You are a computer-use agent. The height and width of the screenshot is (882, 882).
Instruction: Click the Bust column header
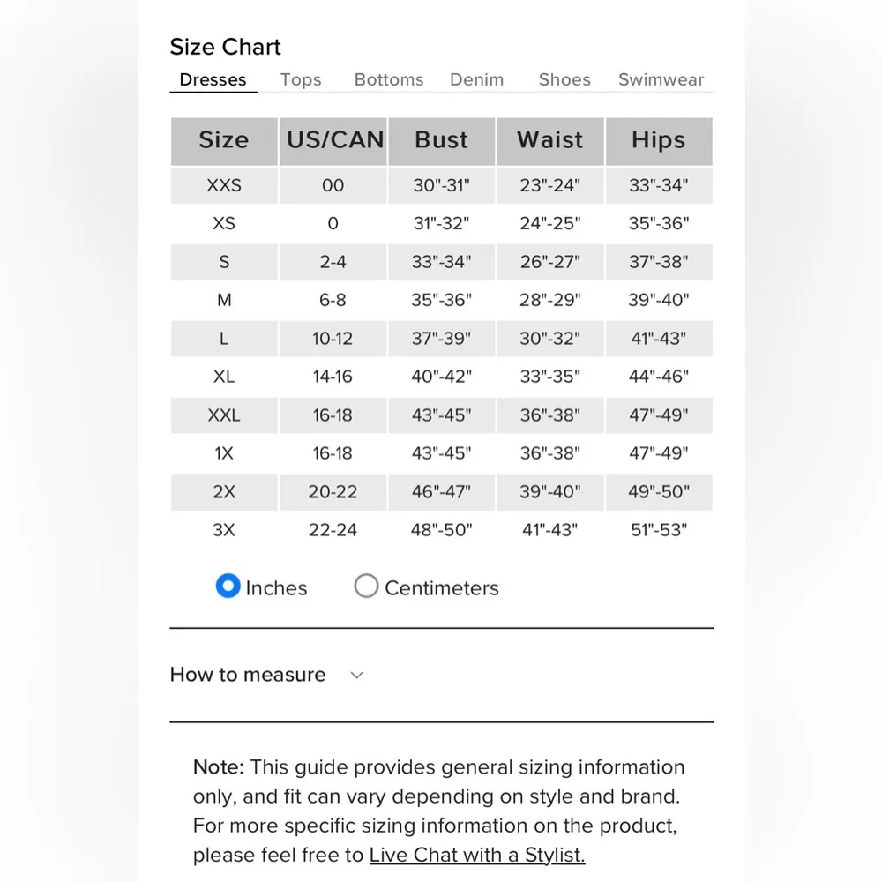coord(442,140)
